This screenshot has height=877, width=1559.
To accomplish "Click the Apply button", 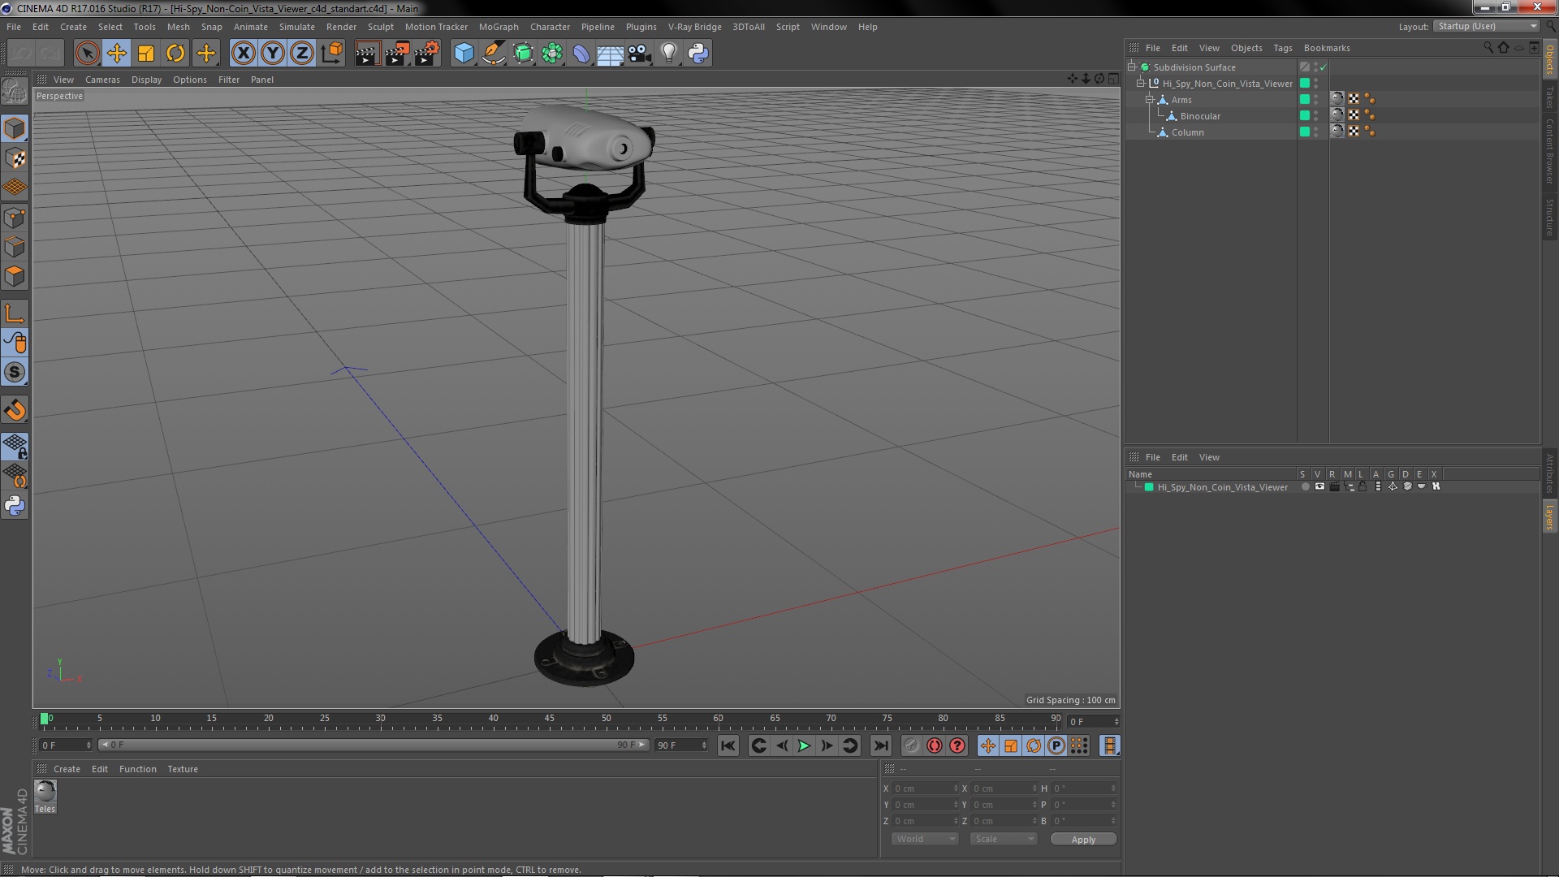I will [x=1083, y=839].
